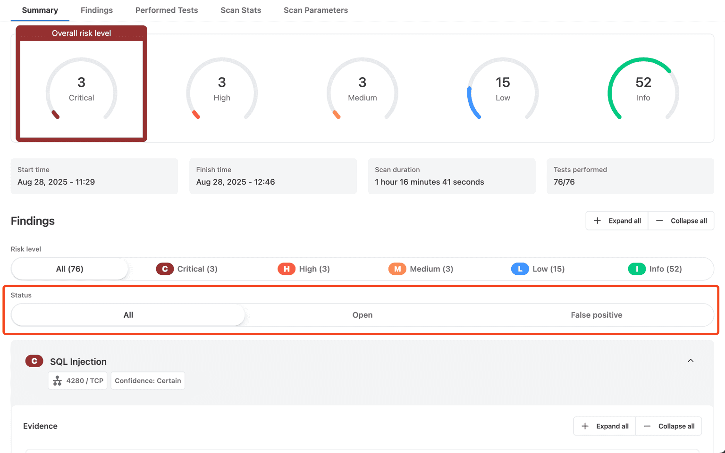This screenshot has width=725, height=453.
Task: Click the Low severity L badge icon
Action: click(520, 269)
